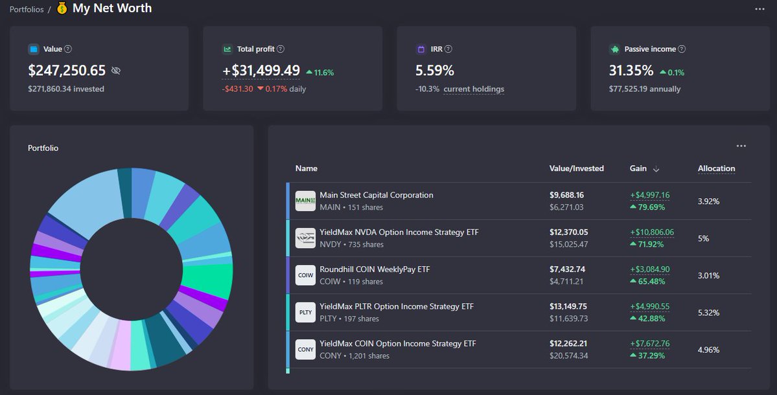Click the IRR calendar icon

(x=421, y=49)
